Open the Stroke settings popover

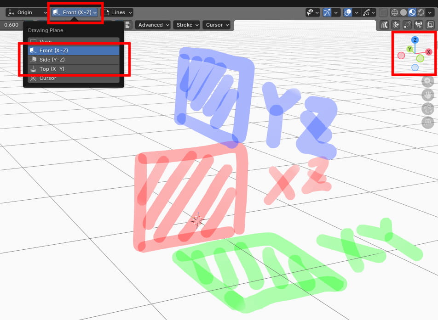point(187,25)
